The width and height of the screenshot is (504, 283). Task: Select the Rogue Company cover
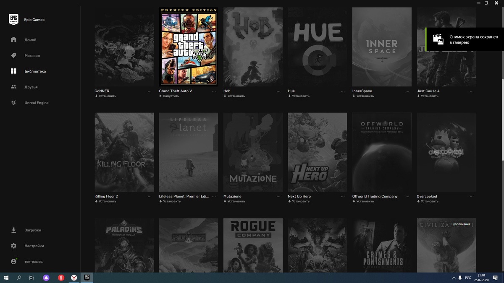coord(253,245)
